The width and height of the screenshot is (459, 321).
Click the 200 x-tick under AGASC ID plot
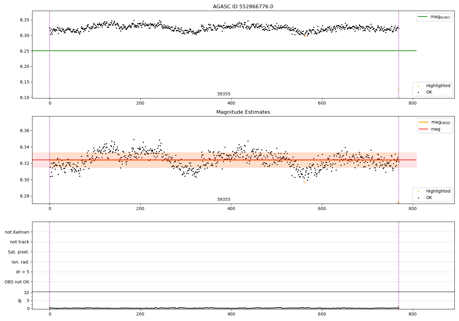140,103
